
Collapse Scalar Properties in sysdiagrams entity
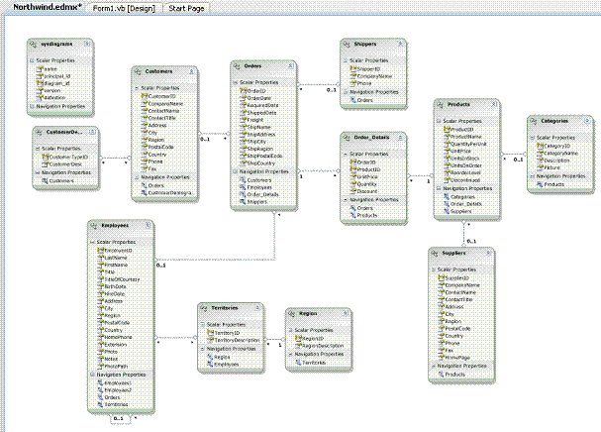pyautogui.click(x=33, y=60)
